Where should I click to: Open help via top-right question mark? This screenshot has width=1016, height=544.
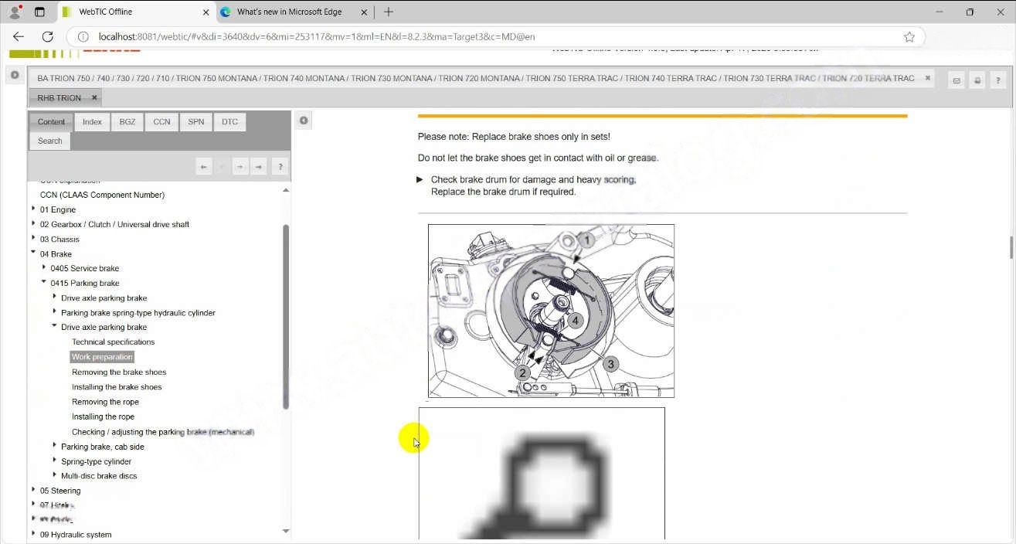click(997, 80)
